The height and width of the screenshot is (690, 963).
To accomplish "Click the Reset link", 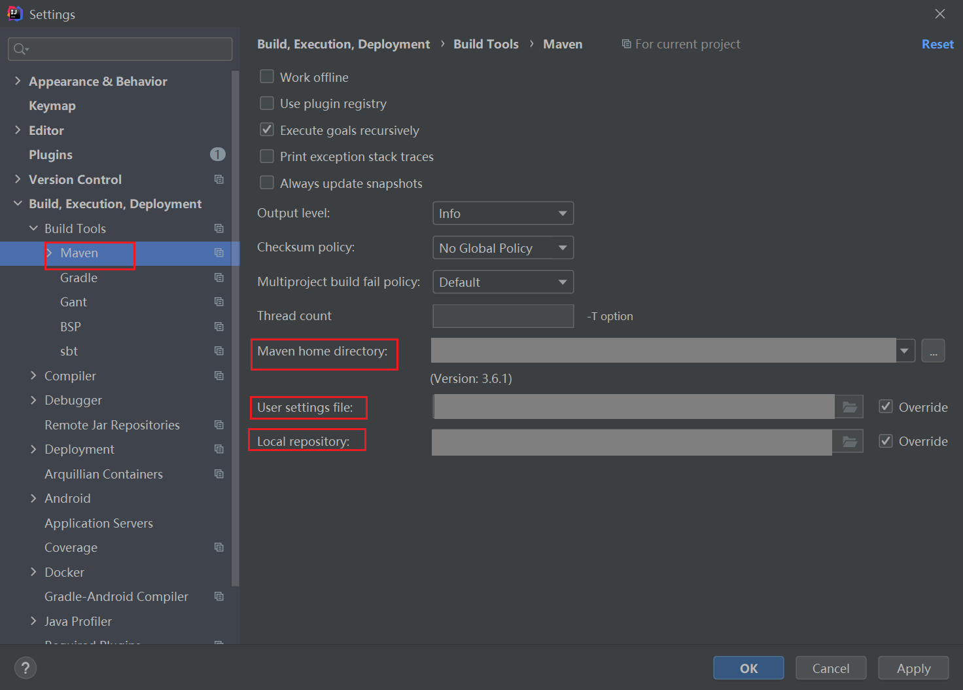I will coord(937,44).
